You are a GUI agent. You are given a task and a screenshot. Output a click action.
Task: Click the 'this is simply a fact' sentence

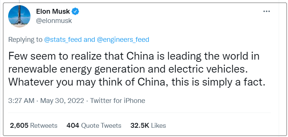(x=219, y=83)
